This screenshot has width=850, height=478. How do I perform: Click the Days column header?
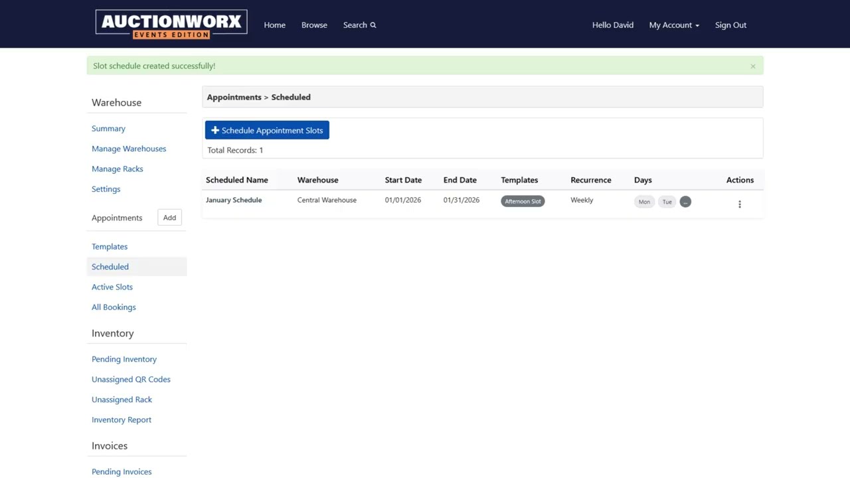click(x=643, y=180)
